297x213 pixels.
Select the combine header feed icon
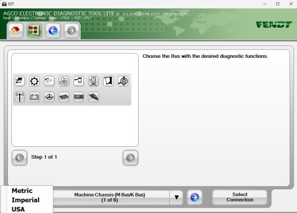coord(20,81)
